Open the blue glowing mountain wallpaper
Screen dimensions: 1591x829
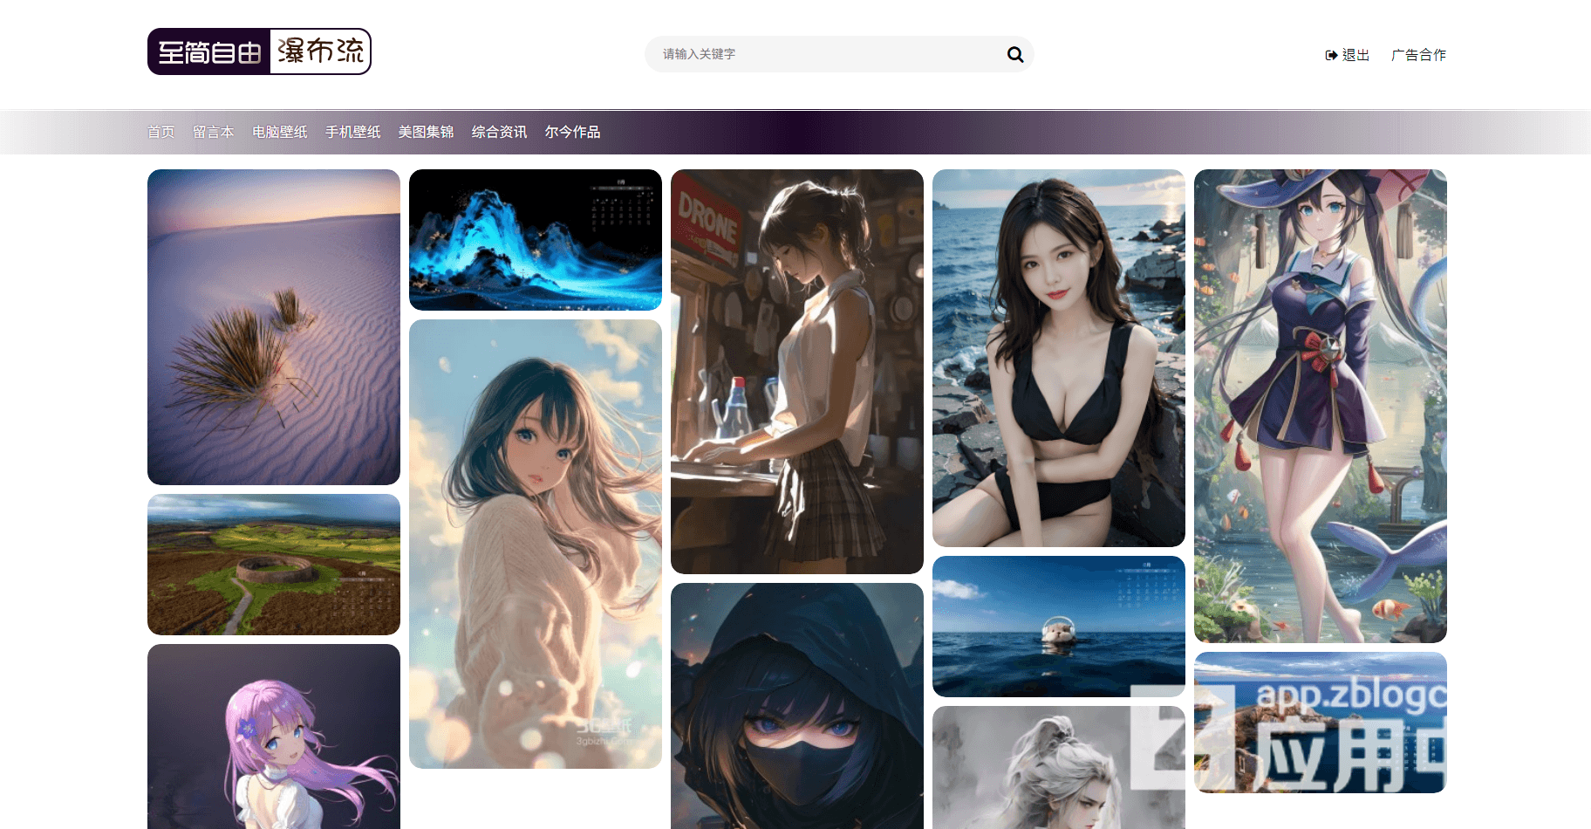click(x=536, y=240)
